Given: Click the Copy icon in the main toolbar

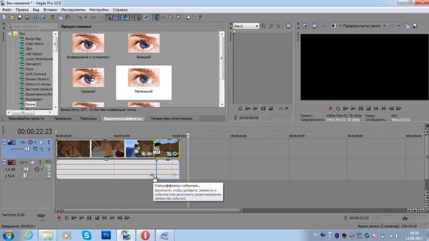Looking at the screenshot, I should coord(60,17).
